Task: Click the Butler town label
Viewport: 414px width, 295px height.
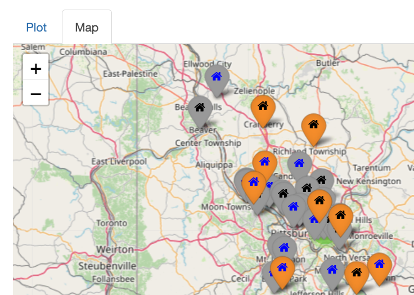Action: click(328, 63)
